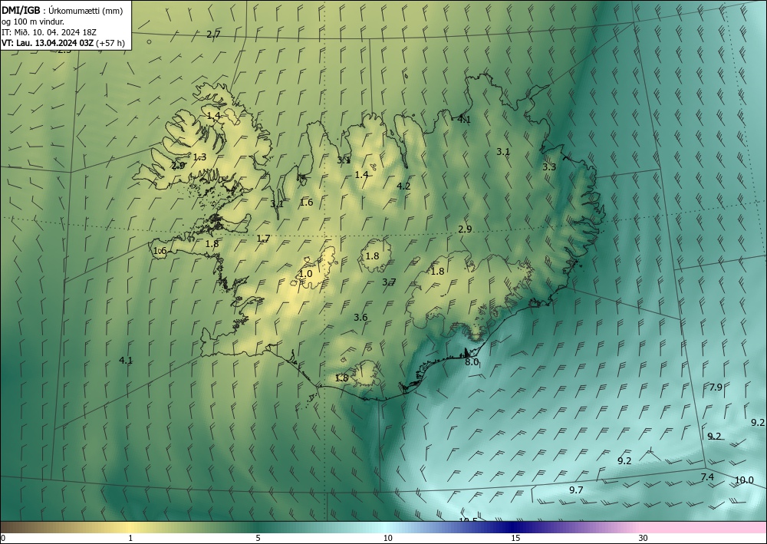This screenshot has width=767, height=544.
Task: Click the colorbar label 15
Action: pos(515,539)
